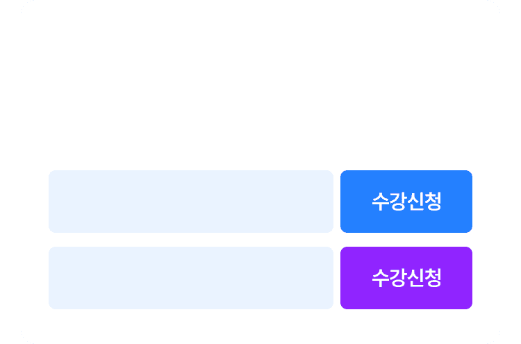Click the empty white card area above the rows
The width and height of the screenshot is (521, 344).
[x=260, y=83]
